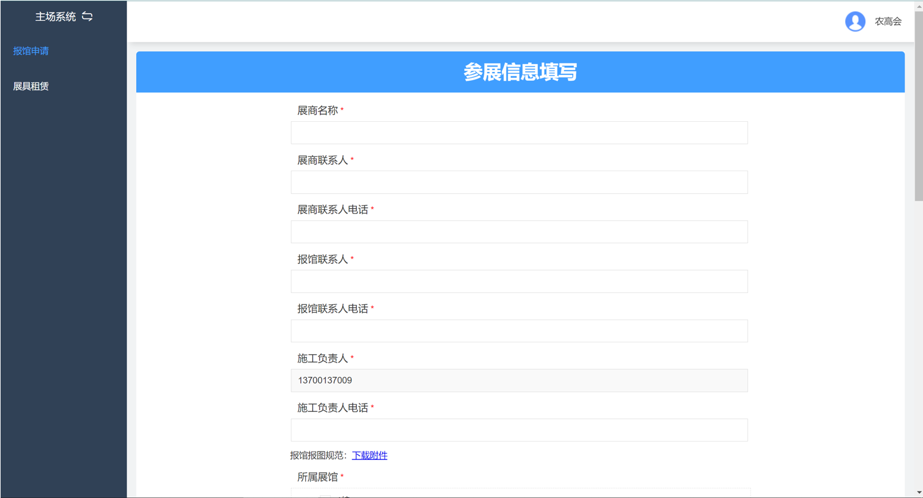923x498 pixels.
Task: Click the switch icon beside 主场系统
Action: (x=87, y=17)
